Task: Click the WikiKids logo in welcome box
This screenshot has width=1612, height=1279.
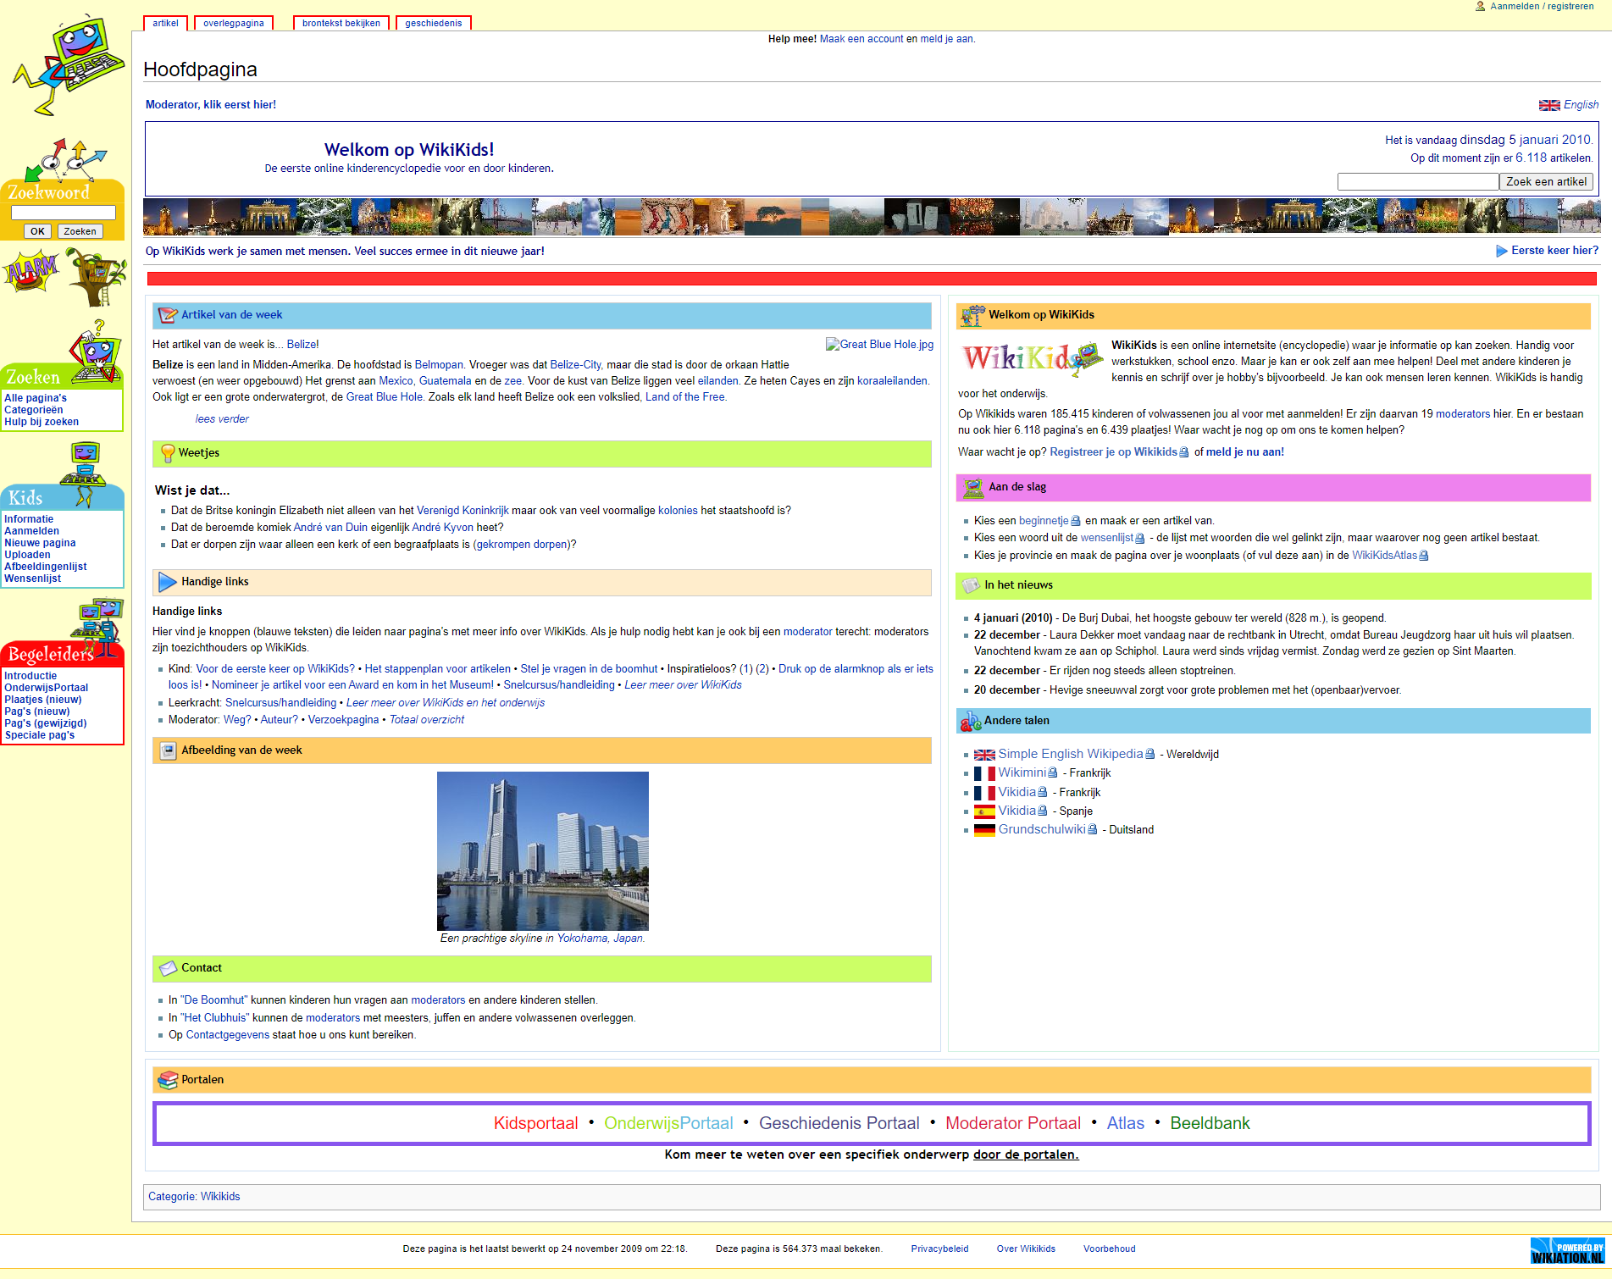Action: (x=1032, y=358)
